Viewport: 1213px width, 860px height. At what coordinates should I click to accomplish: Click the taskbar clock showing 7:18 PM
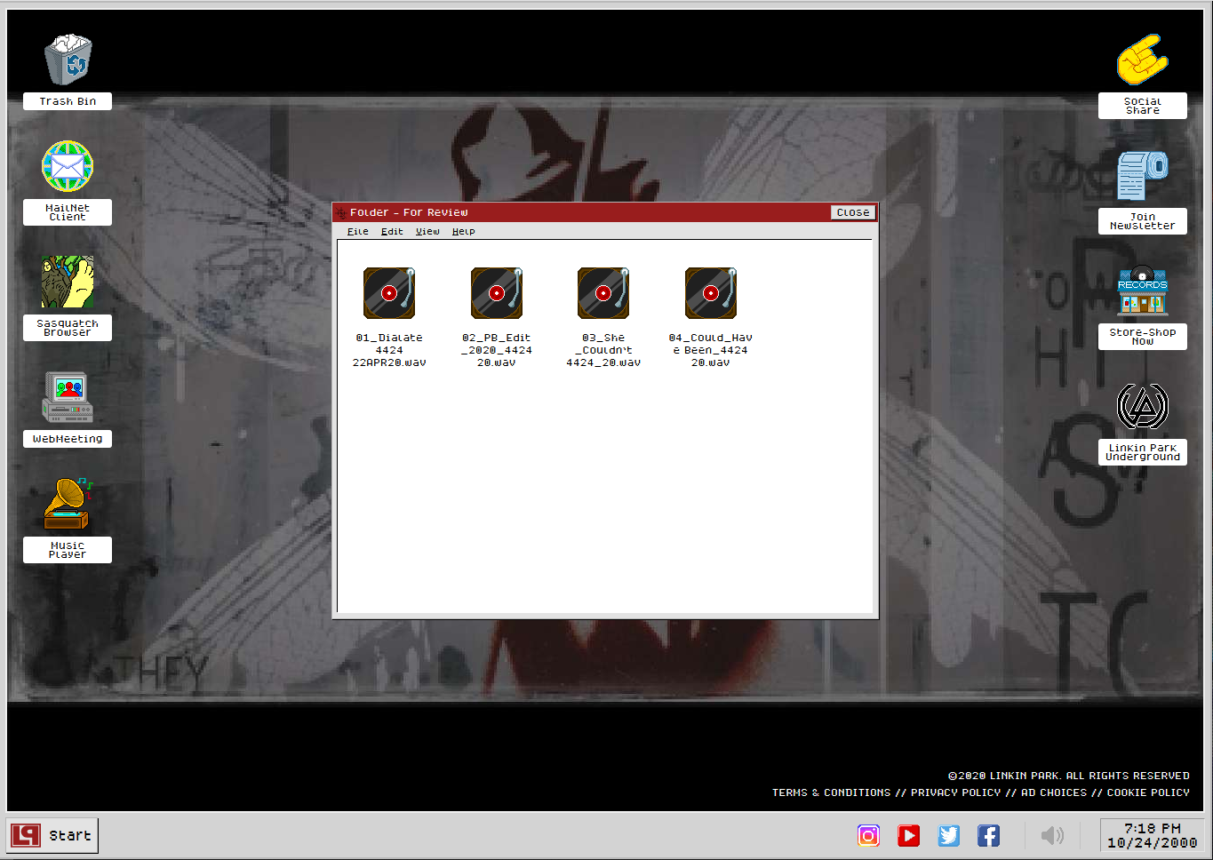click(x=1153, y=835)
